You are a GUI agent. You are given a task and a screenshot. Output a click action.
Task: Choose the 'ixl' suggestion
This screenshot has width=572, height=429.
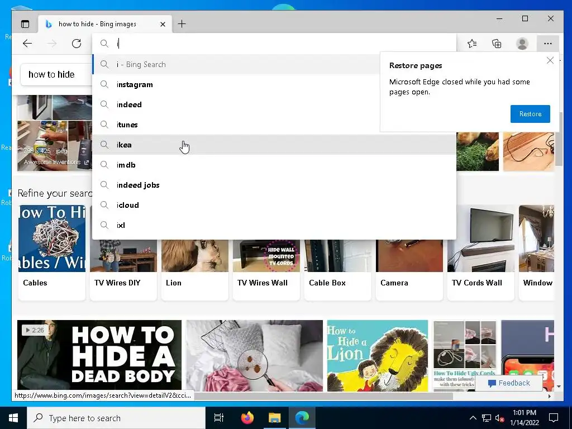pos(274,225)
